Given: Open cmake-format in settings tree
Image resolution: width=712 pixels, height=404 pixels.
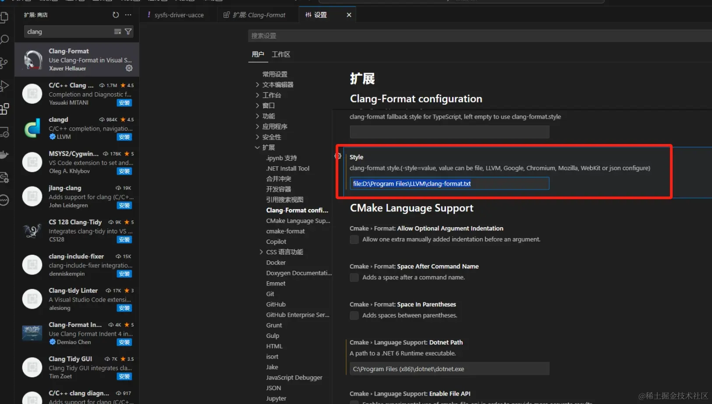Looking at the screenshot, I should [285, 231].
